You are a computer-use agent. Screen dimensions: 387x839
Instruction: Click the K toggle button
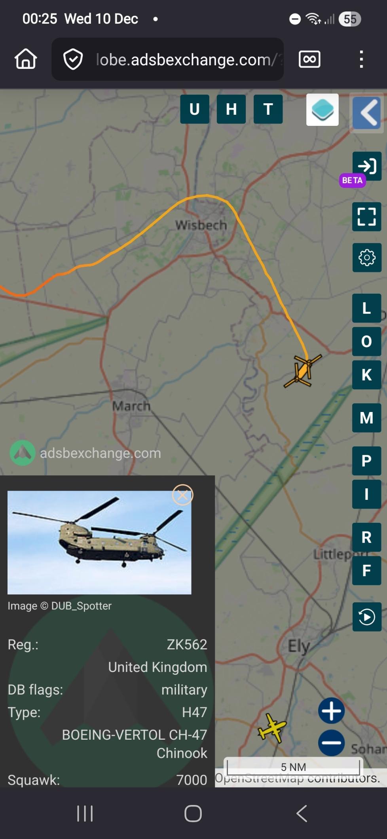367,374
